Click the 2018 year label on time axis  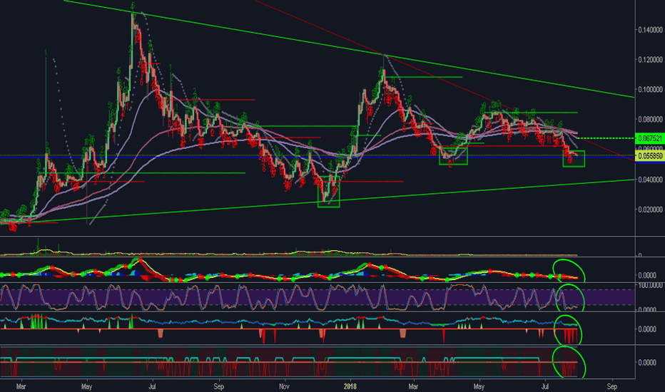point(350,386)
